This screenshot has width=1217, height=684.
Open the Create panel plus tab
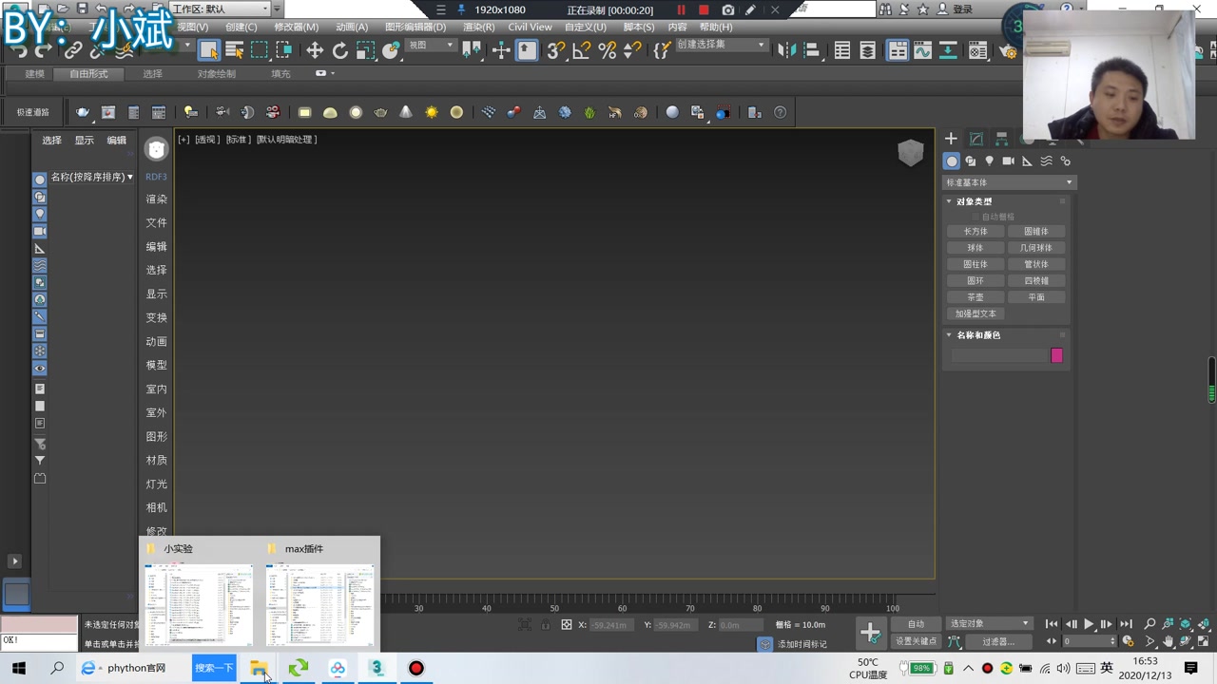[951, 139]
